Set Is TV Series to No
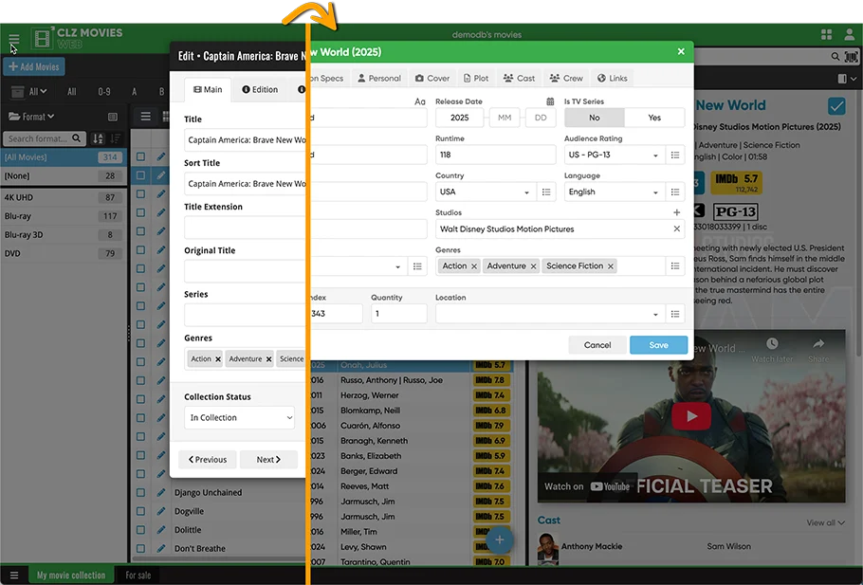This screenshot has width=863, height=585. (x=595, y=118)
